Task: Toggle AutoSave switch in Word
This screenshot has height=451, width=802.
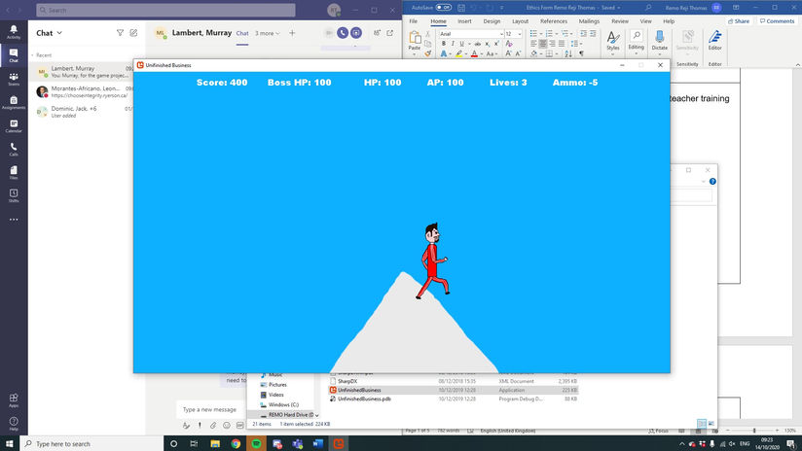Action: pos(444,8)
